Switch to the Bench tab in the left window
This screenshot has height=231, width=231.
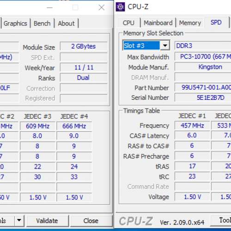click(42, 24)
